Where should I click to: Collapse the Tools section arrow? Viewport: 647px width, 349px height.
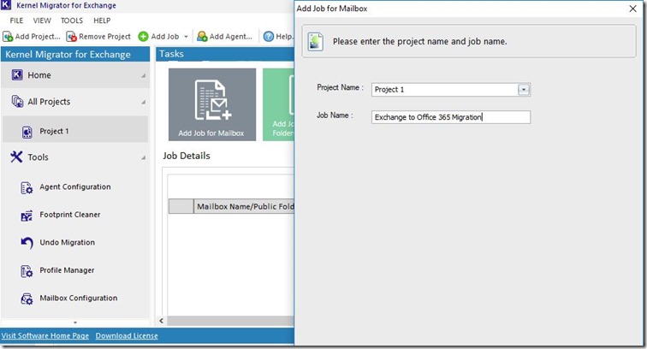pyautogui.click(x=143, y=157)
